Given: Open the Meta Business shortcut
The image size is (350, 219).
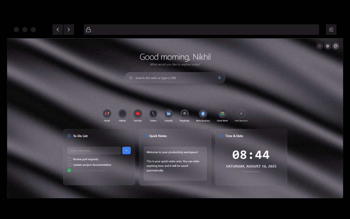Looking at the screenshot, I should coord(203,113).
